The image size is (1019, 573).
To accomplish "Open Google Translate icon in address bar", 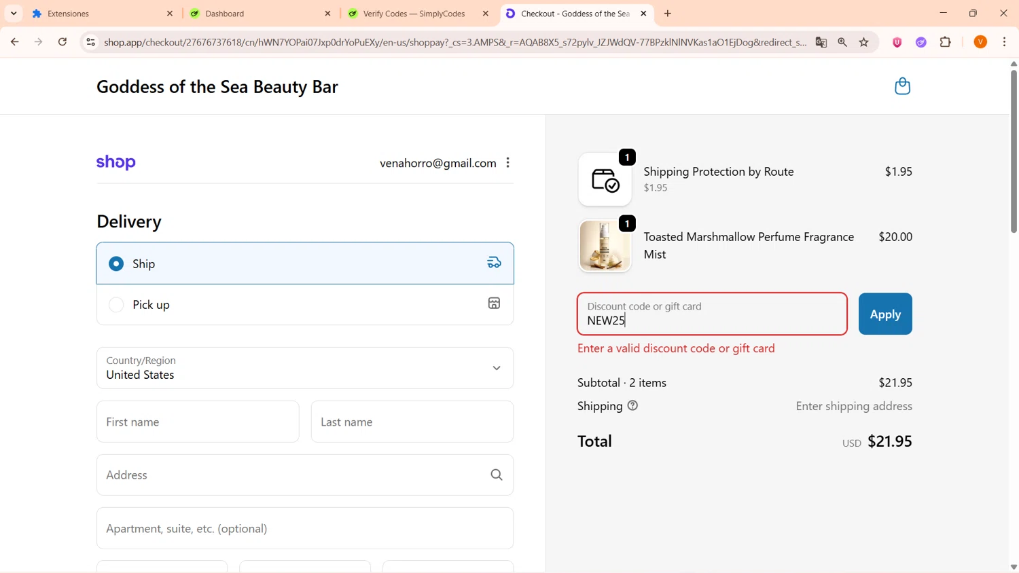I will [821, 42].
